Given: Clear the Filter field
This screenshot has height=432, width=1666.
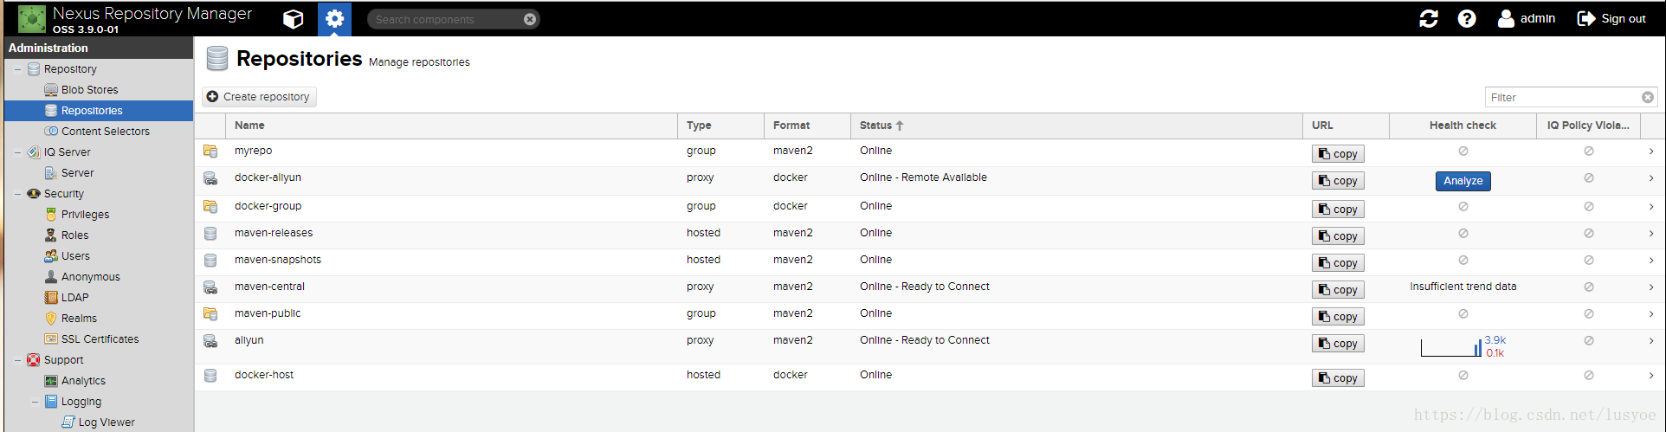Looking at the screenshot, I should point(1648,97).
